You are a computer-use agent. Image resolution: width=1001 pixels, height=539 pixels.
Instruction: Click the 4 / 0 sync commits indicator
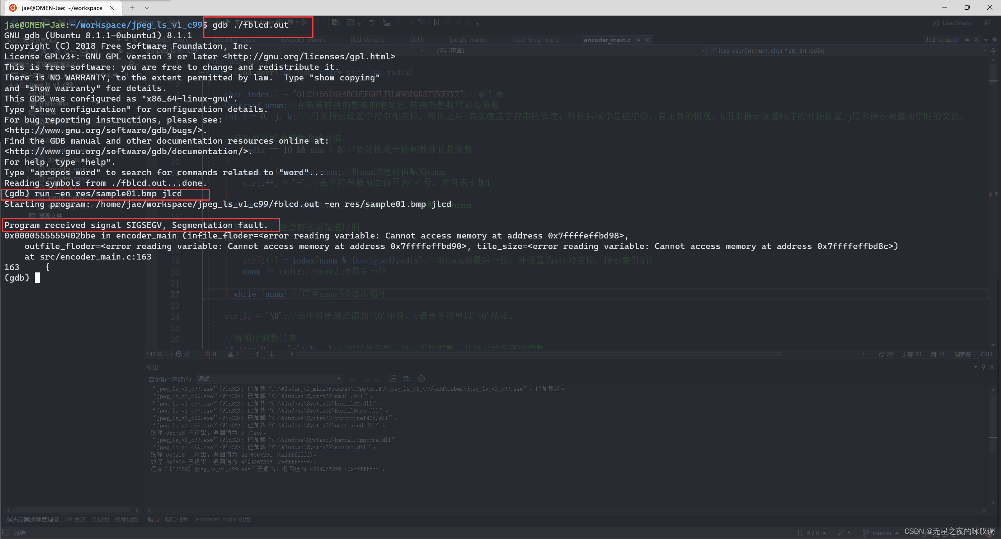click(812, 533)
